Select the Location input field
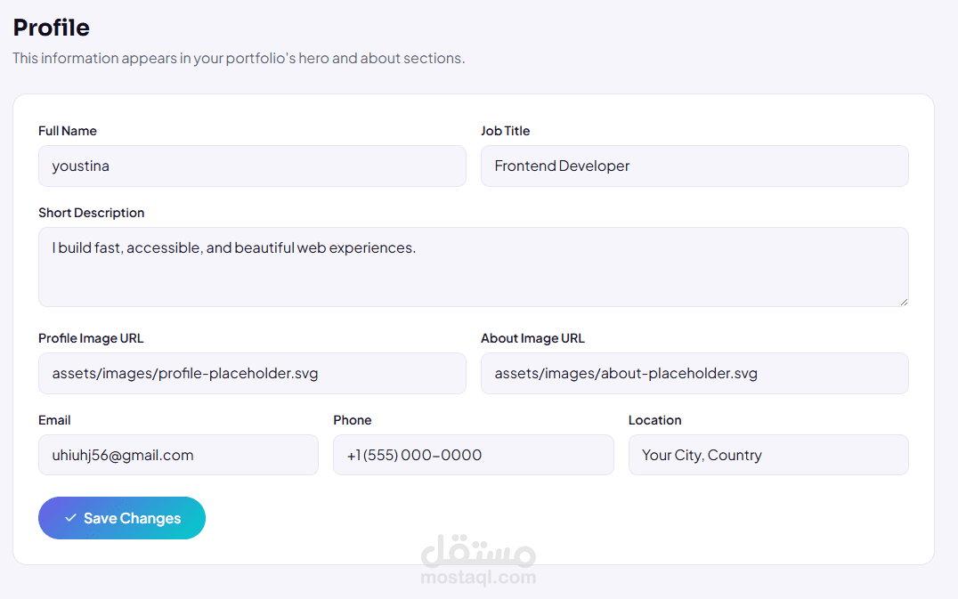The image size is (958, 599). (x=768, y=455)
